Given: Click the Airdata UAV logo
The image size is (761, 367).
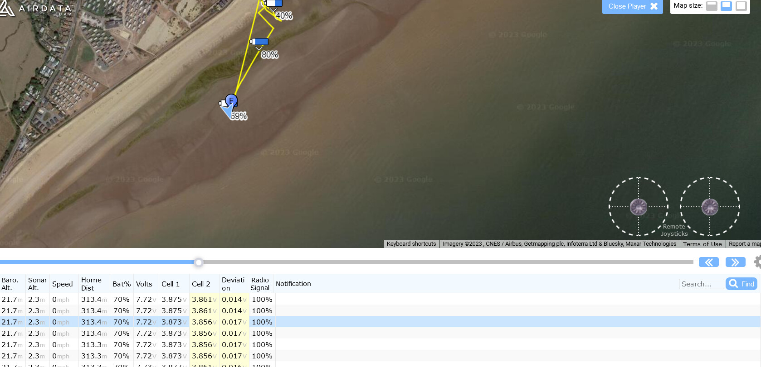Looking at the screenshot, I should tap(36, 9).
